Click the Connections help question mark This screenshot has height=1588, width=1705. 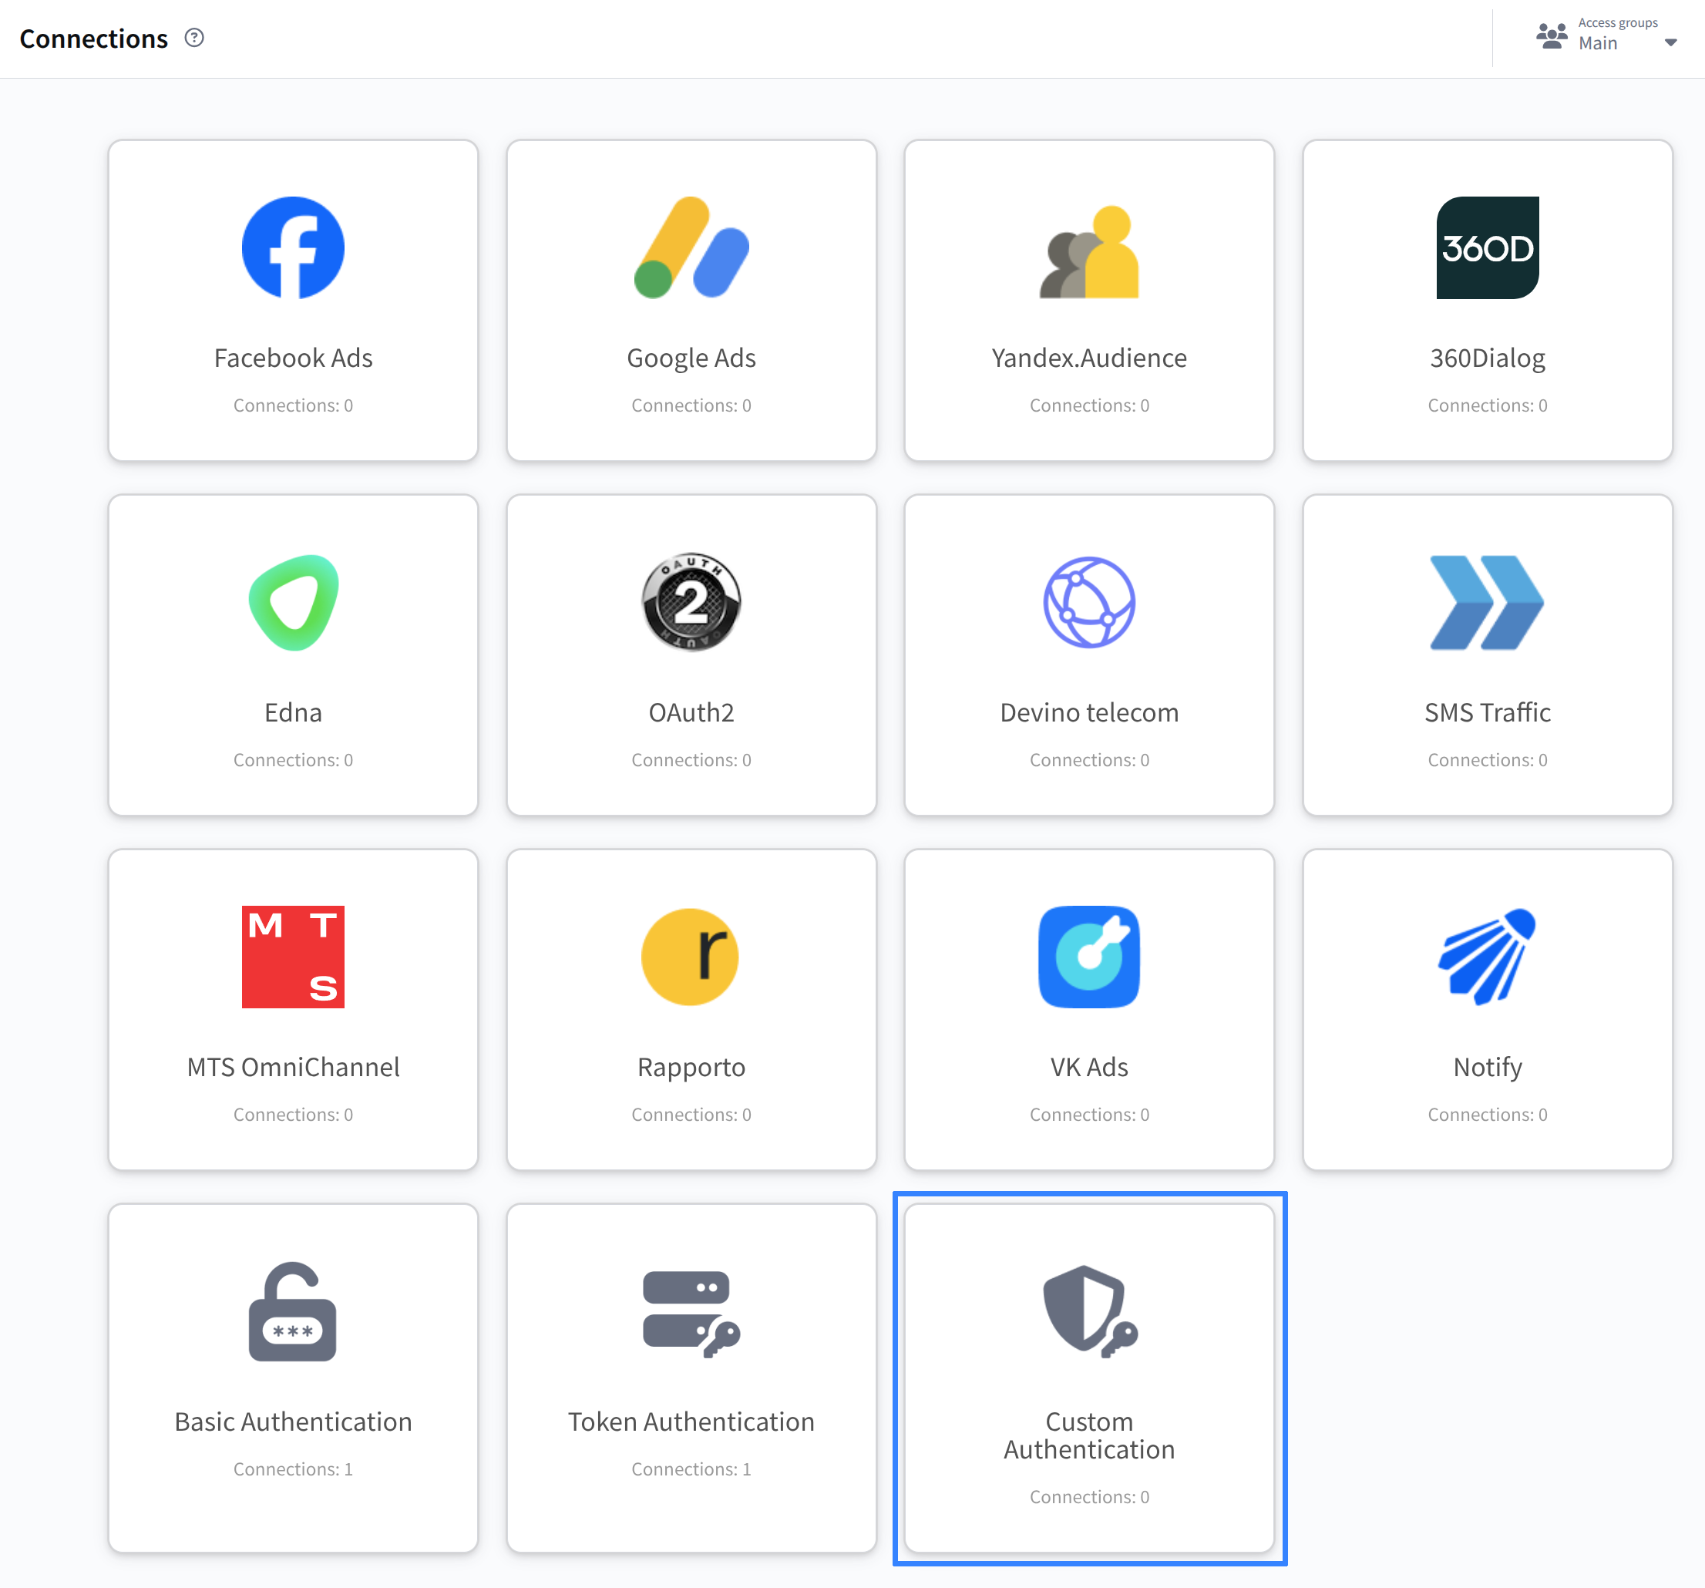pos(195,38)
